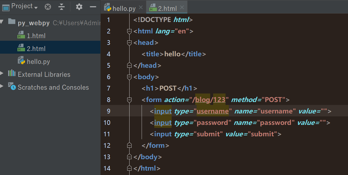Select hello.py in the project tree
348x175 pixels.
[x=38, y=62]
